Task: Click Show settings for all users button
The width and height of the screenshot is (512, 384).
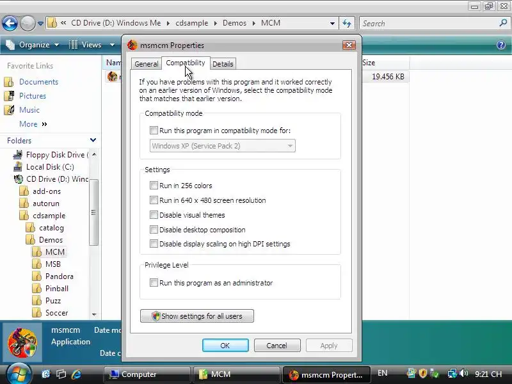Action: (197, 316)
